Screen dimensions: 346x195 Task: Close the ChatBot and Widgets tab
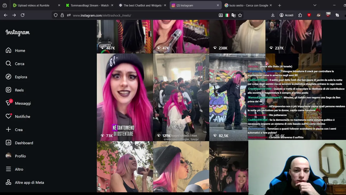pyautogui.click(x=165, y=5)
